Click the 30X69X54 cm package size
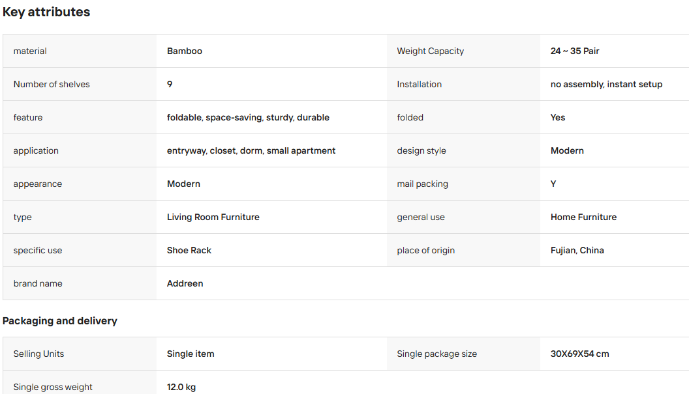 tap(579, 354)
